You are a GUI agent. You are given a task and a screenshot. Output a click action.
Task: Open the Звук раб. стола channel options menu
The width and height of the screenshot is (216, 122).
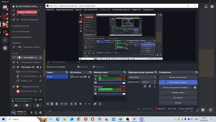[x=96, y=79]
